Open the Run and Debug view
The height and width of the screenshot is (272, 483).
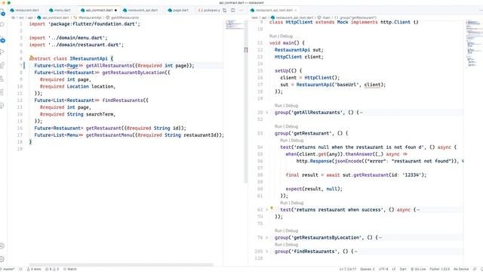click(x=2, y=52)
